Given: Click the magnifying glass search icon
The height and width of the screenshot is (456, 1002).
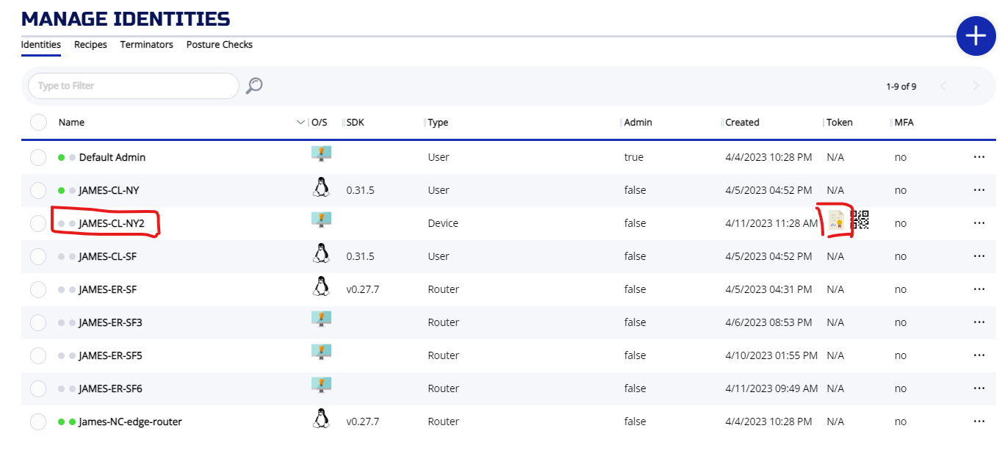Looking at the screenshot, I should (x=254, y=86).
